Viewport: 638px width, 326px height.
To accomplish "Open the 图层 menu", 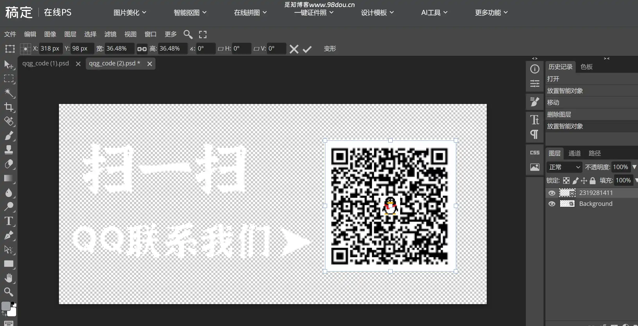I will [70, 34].
